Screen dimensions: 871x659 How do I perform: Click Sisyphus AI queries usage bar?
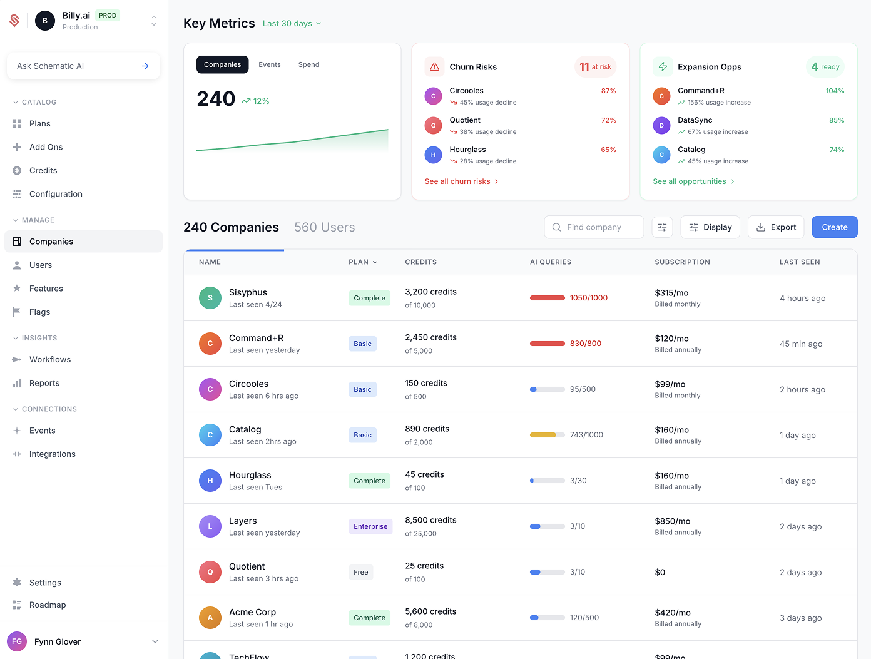(x=548, y=298)
